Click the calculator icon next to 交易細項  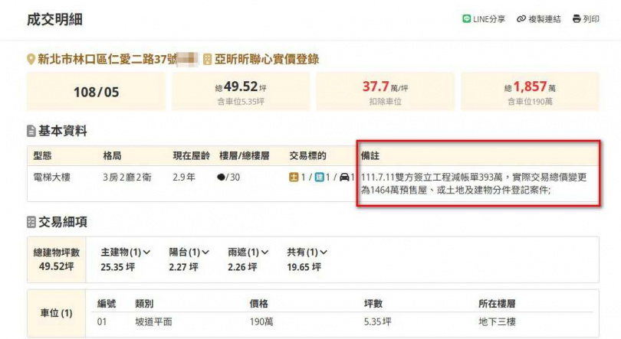31,222
